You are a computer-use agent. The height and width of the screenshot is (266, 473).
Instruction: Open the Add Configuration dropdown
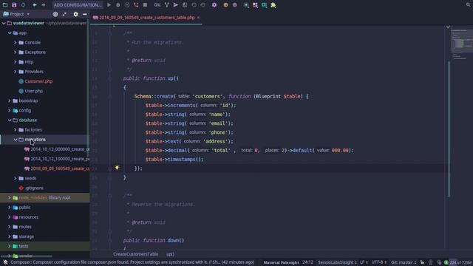coord(77,5)
